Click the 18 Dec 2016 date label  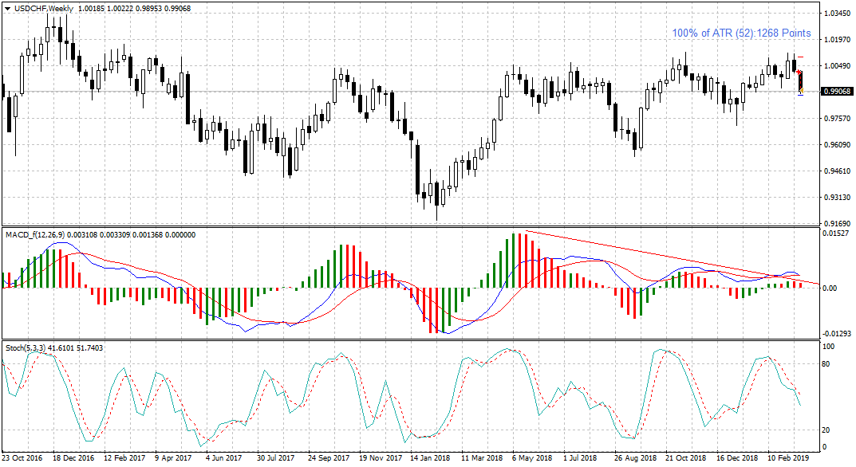[73, 457]
